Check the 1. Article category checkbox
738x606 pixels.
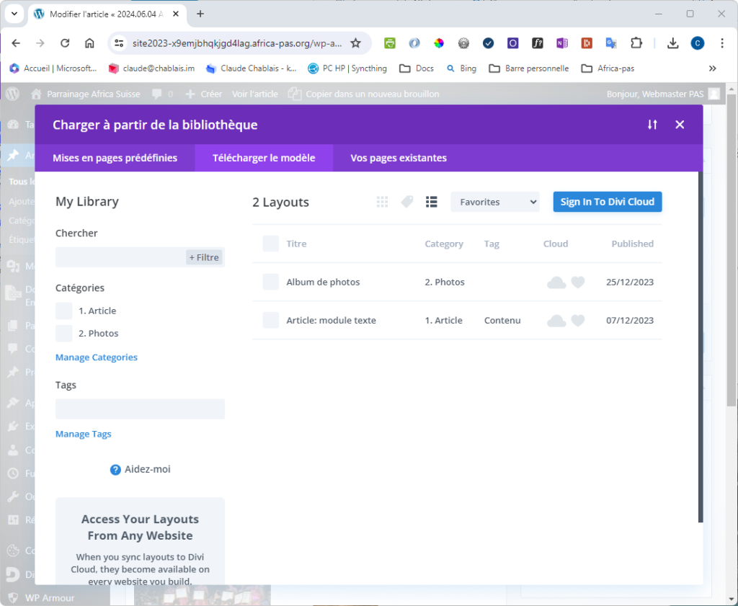coord(64,311)
